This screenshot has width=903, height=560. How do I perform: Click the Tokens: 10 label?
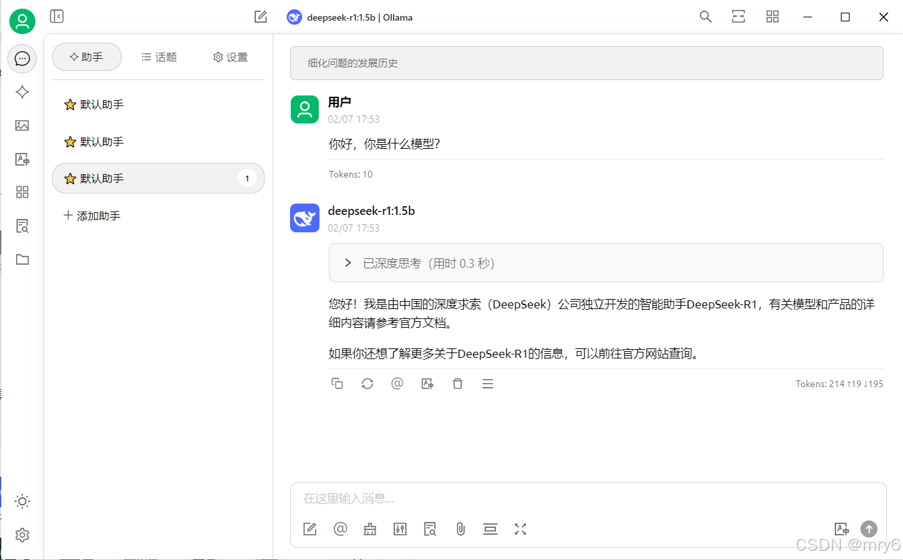coord(351,174)
